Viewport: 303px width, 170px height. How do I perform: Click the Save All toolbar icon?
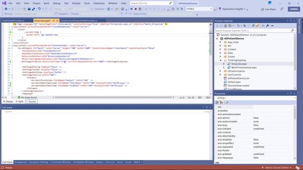pos(34,9)
